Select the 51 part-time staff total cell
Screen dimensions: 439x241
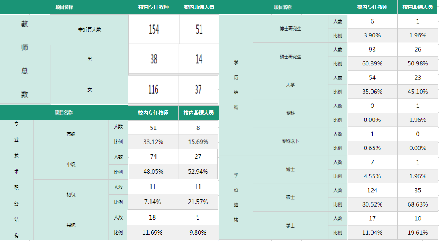(199, 29)
